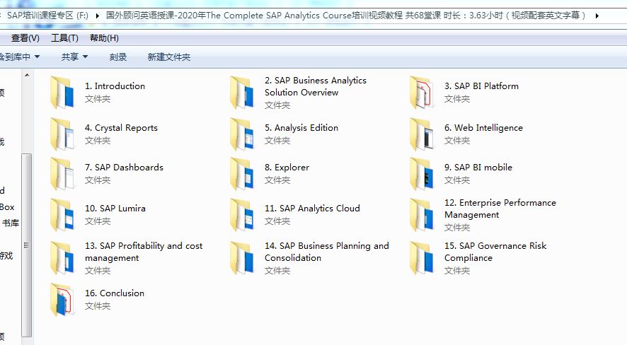
Task: Click the '8. Explorer' label
Action: (287, 168)
